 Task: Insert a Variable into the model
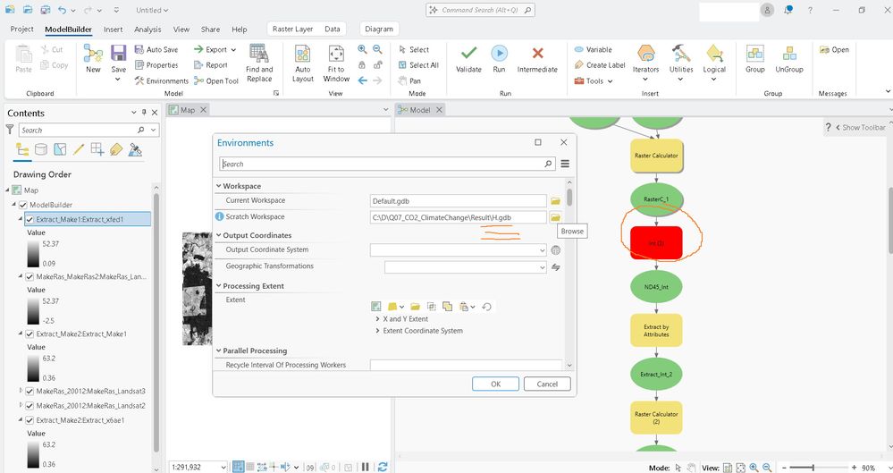pyautogui.click(x=593, y=49)
